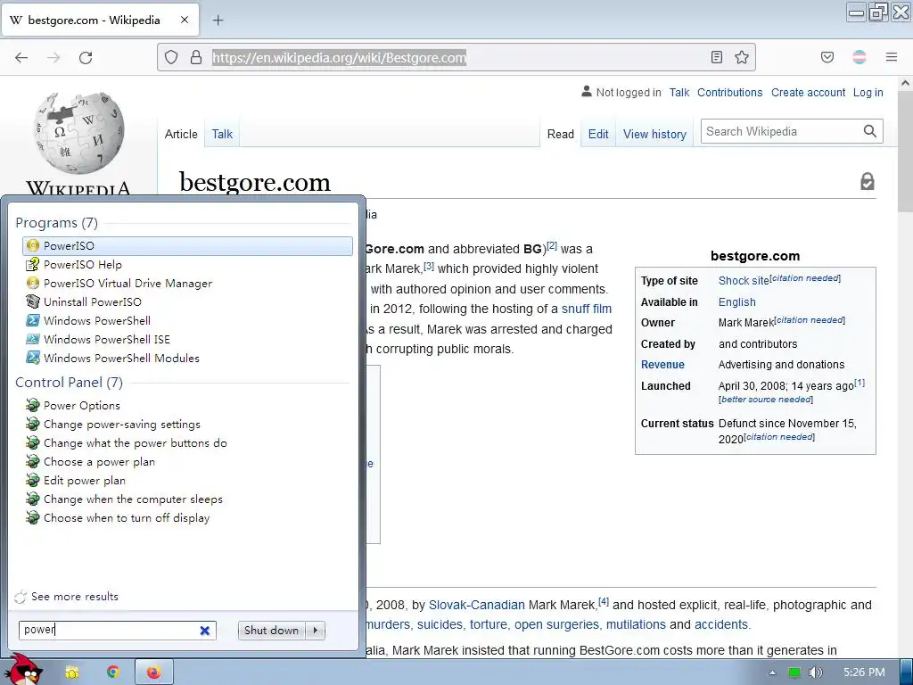Launch PowerISO from search results
This screenshot has height=685, width=913.
[x=187, y=246]
